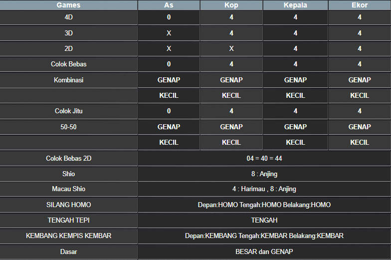
Task: Click 'Depan:KEMBANG Tengah:KEMBAR Belakang:KEMBAR' value
Action: click(264, 236)
